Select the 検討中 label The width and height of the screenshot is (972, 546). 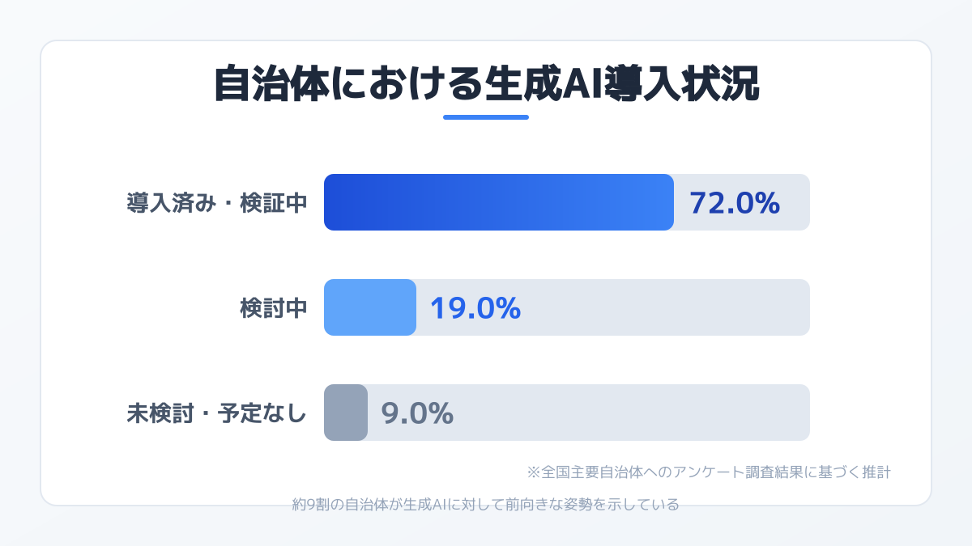tap(274, 307)
